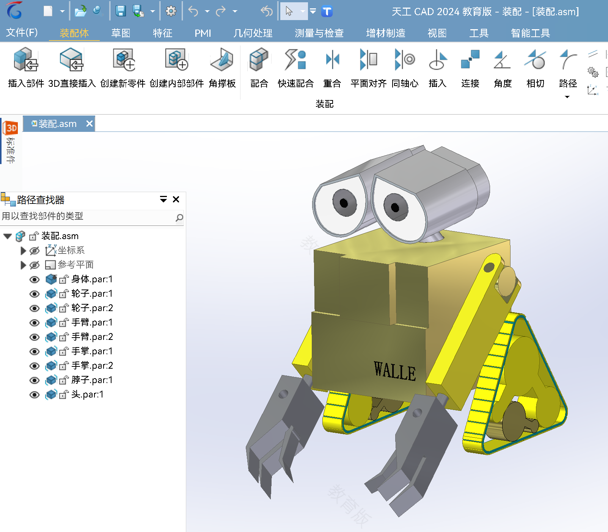Open the 3D standard parts (标准件) sidebar
Viewport: 608px width, 532px height.
(11, 142)
